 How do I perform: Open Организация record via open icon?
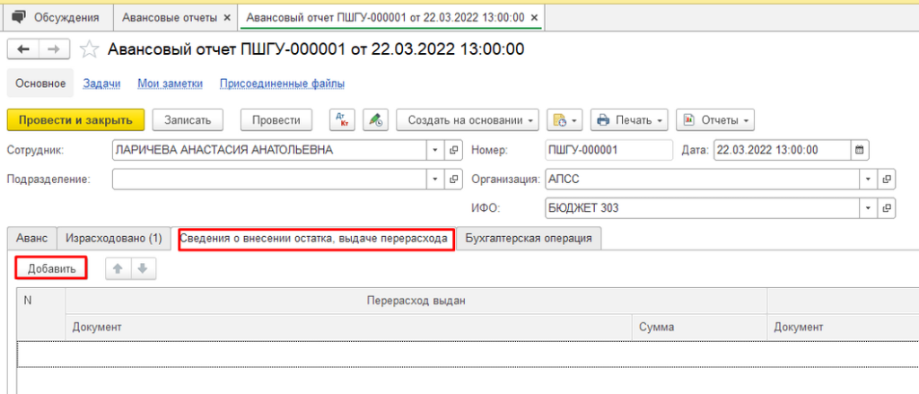click(888, 179)
